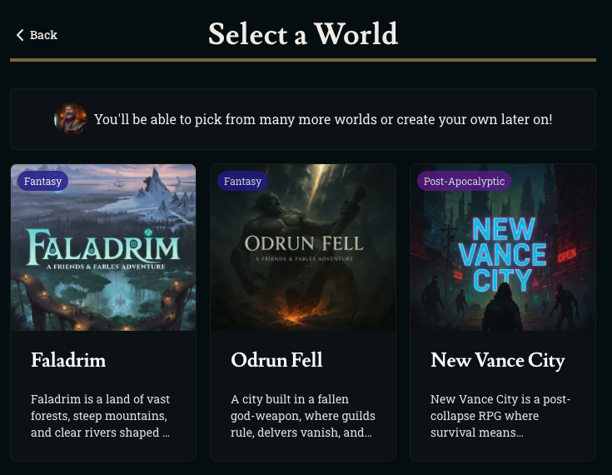
Task: Expand the Odrun Fell description ending in ellipsis
Action: [302, 416]
